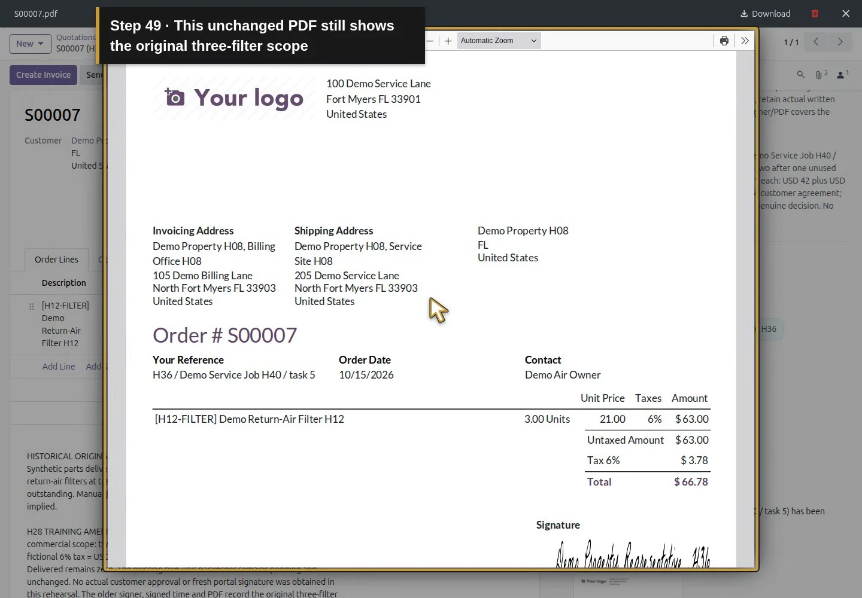Click the 'Your logo' placeholder image

click(x=234, y=98)
